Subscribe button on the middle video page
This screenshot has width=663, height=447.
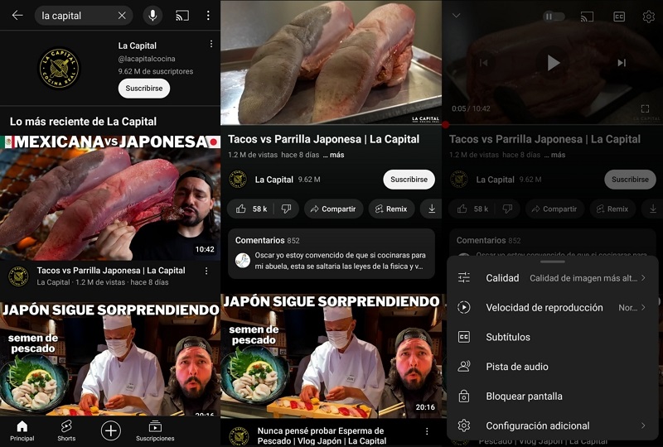pyautogui.click(x=409, y=180)
